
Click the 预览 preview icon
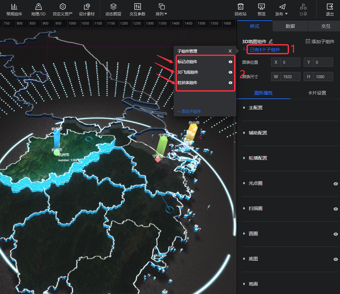261,7
